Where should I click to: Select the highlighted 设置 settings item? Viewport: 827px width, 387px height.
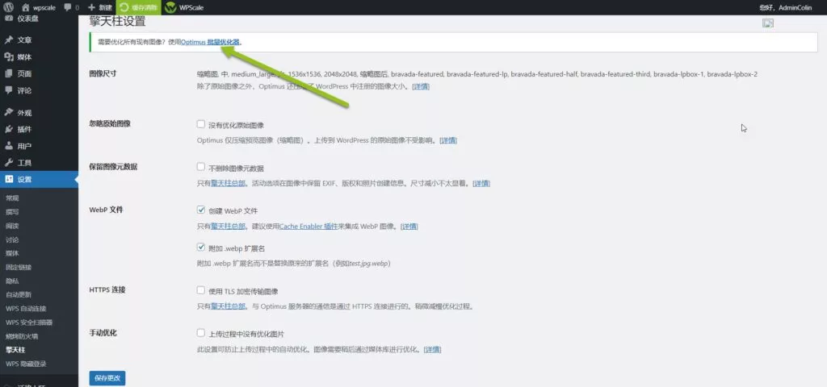click(39, 179)
